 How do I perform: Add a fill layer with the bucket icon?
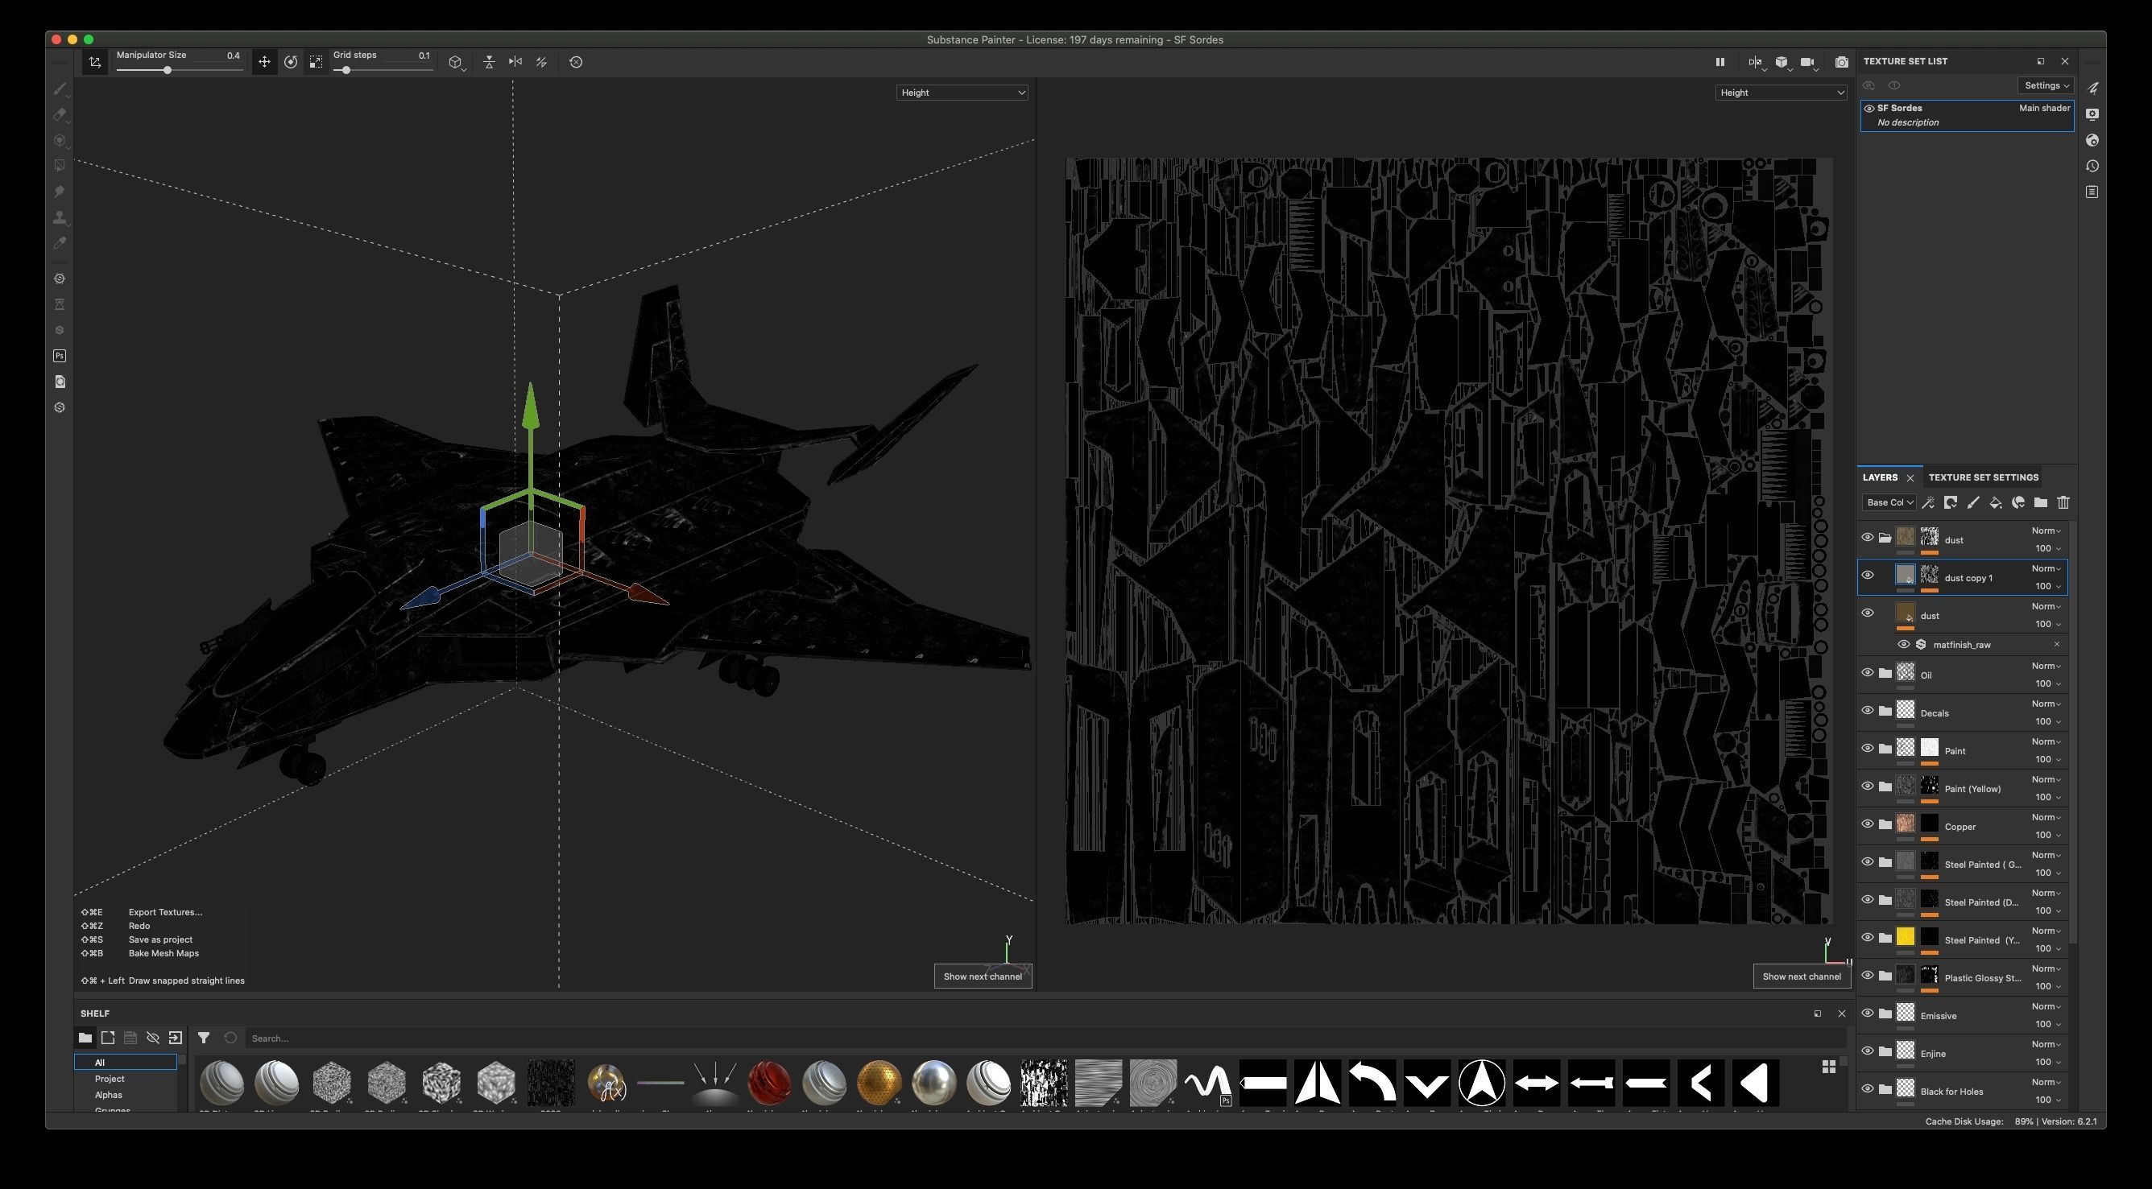pyautogui.click(x=1996, y=502)
